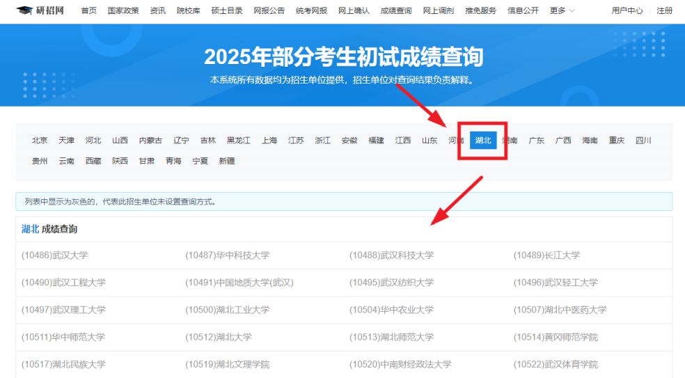Image resolution: width=685 pixels, height=378 pixels.
Task: Select 江苏 province tab
Action: (x=296, y=141)
